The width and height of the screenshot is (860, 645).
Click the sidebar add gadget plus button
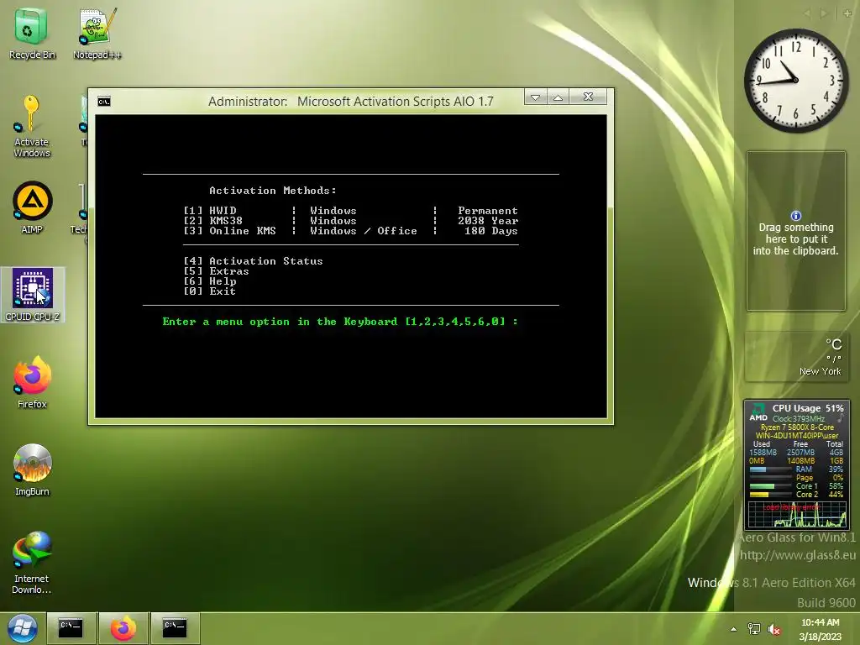(x=847, y=13)
